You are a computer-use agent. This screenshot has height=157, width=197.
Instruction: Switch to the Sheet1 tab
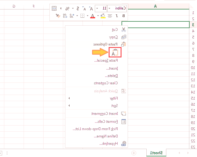157,152
